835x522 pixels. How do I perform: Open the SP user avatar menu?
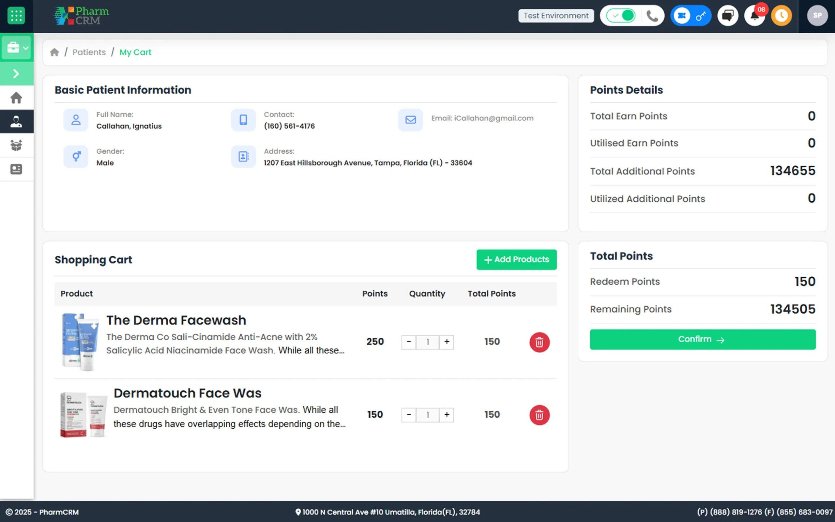(817, 16)
